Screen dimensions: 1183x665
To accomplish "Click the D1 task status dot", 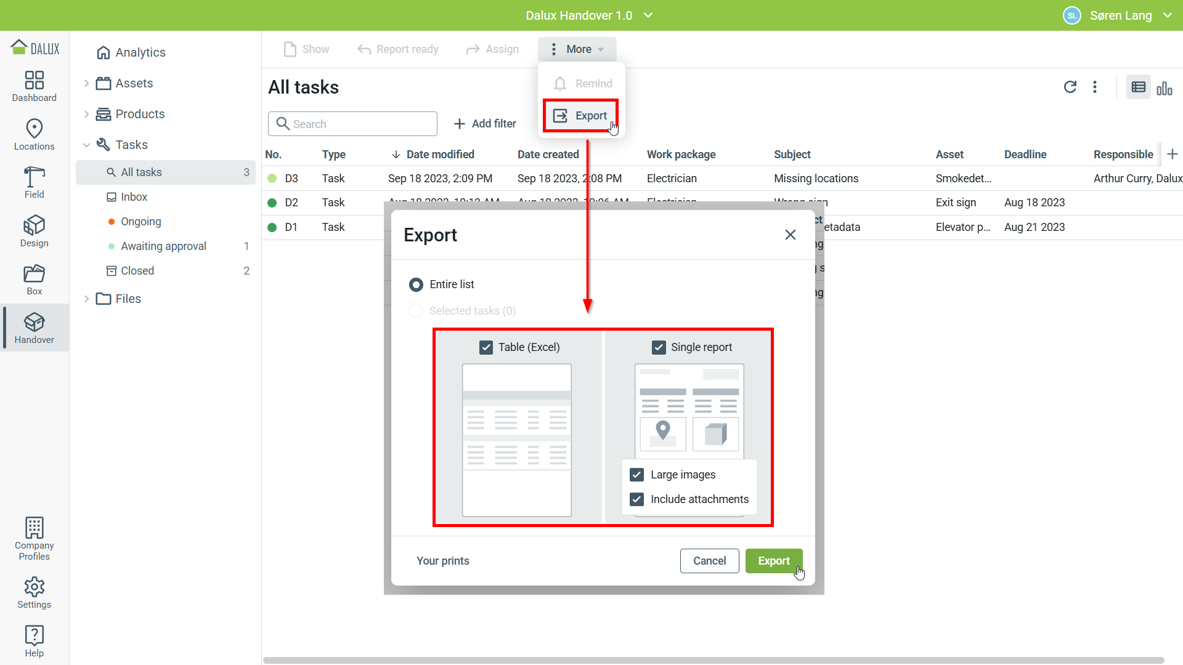I will point(272,227).
